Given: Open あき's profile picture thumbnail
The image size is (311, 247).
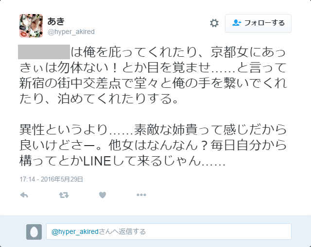Looking at the screenshot, I should (x=31, y=26).
